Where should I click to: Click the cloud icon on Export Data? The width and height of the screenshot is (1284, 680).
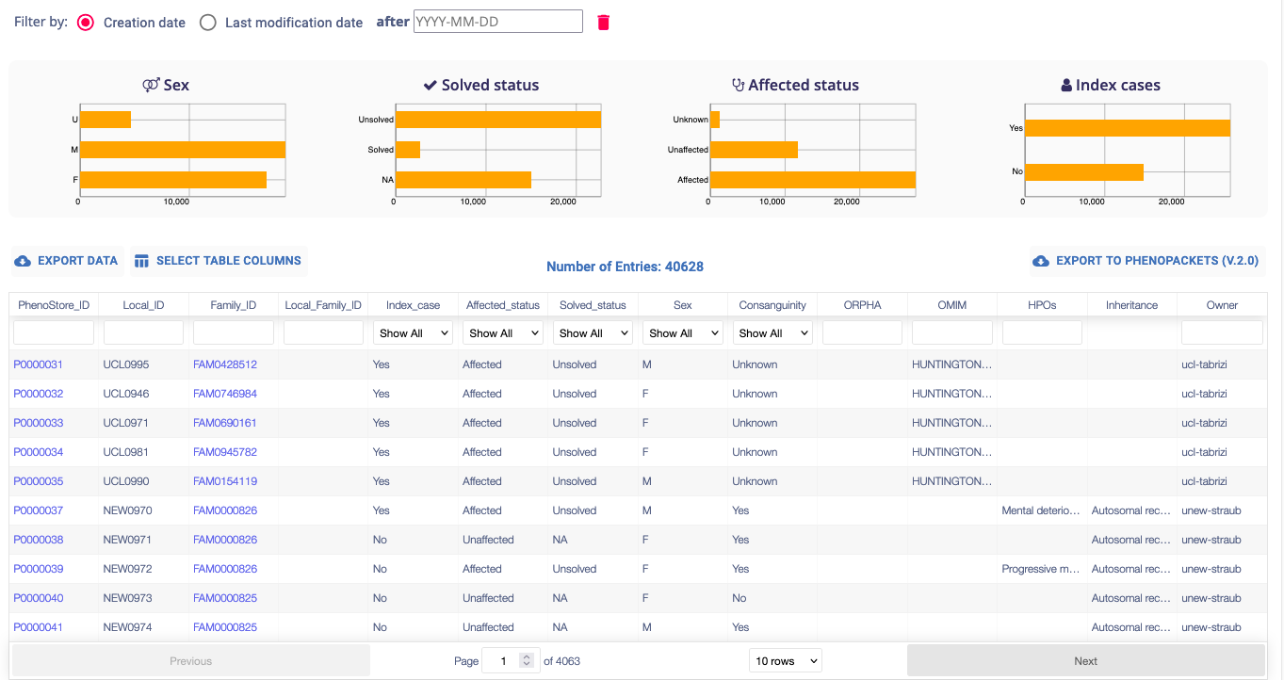click(x=23, y=261)
